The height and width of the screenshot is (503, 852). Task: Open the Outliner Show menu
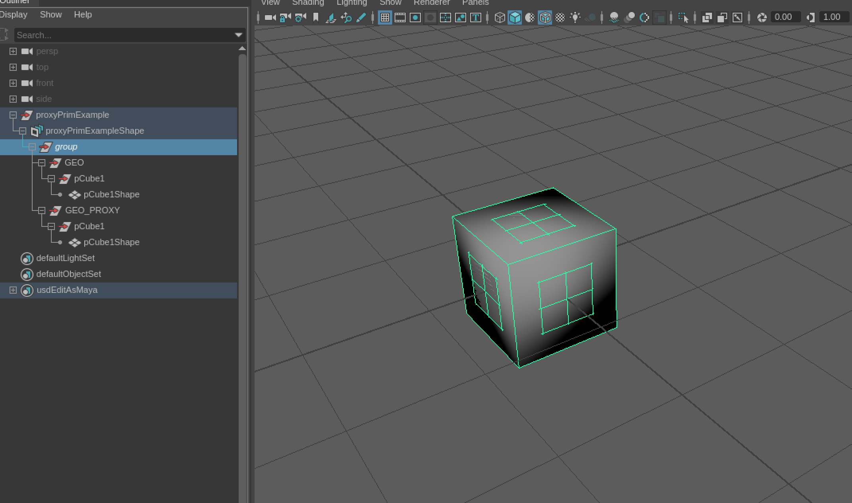click(51, 15)
